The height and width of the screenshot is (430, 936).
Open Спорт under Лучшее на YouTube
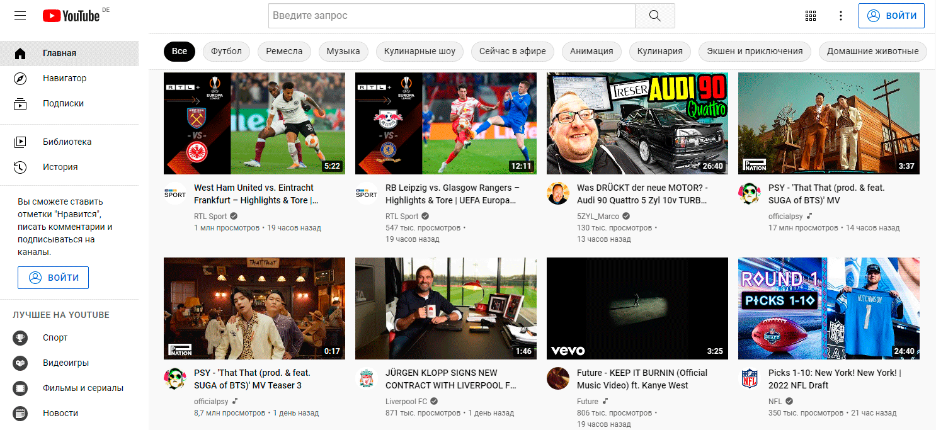click(x=55, y=338)
